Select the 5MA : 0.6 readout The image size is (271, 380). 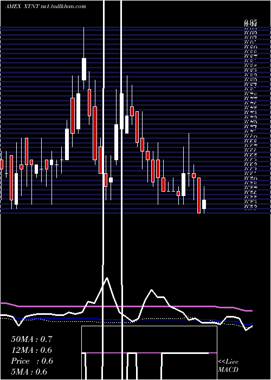tap(29, 372)
